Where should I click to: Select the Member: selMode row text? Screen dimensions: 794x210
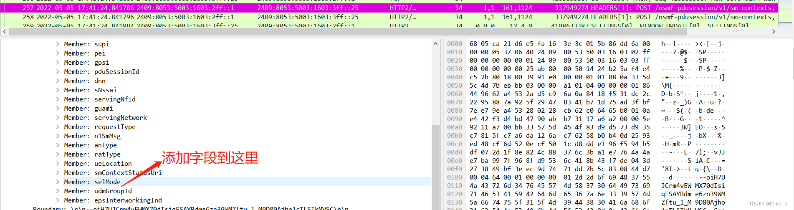(92, 182)
